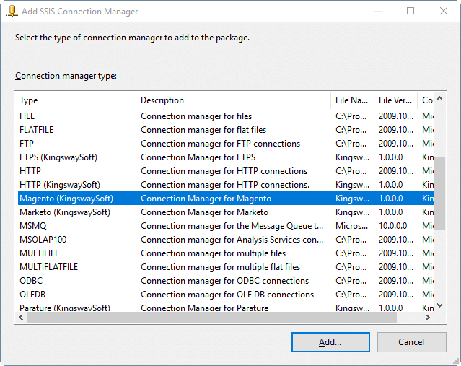This screenshot has width=461, height=366.
Task: Click the horizontal scrollbar left arrow
Action: coord(21,318)
